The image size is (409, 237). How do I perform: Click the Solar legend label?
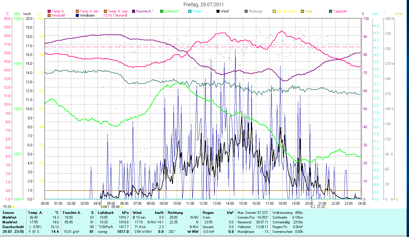coord(309,12)
